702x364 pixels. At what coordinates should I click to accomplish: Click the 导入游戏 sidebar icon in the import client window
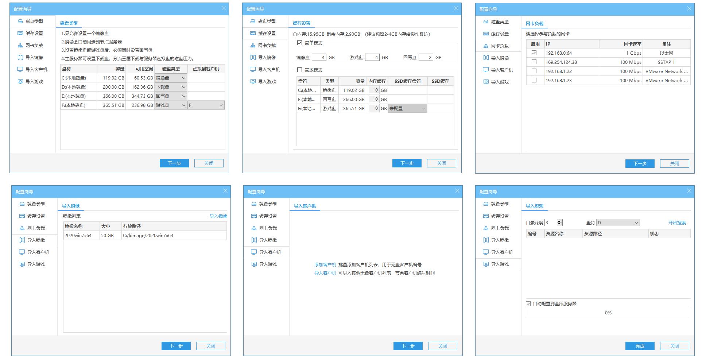[254, 264]
